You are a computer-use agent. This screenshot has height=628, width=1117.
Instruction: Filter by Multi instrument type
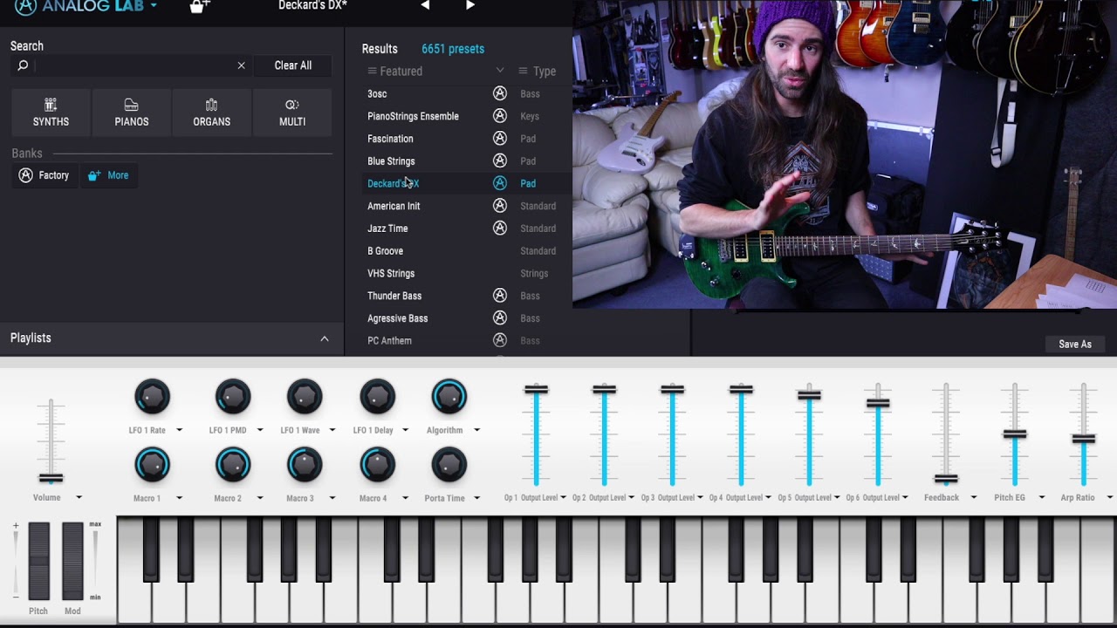click(x=292, y=113)
